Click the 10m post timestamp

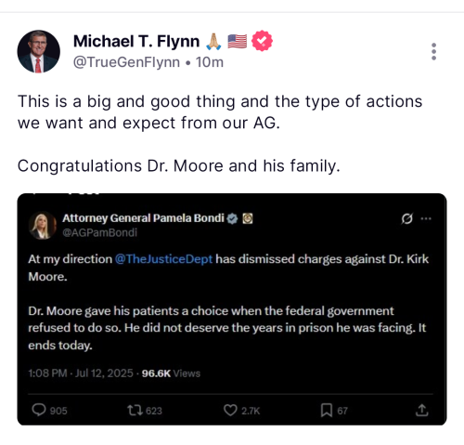[x=210, y=62]
